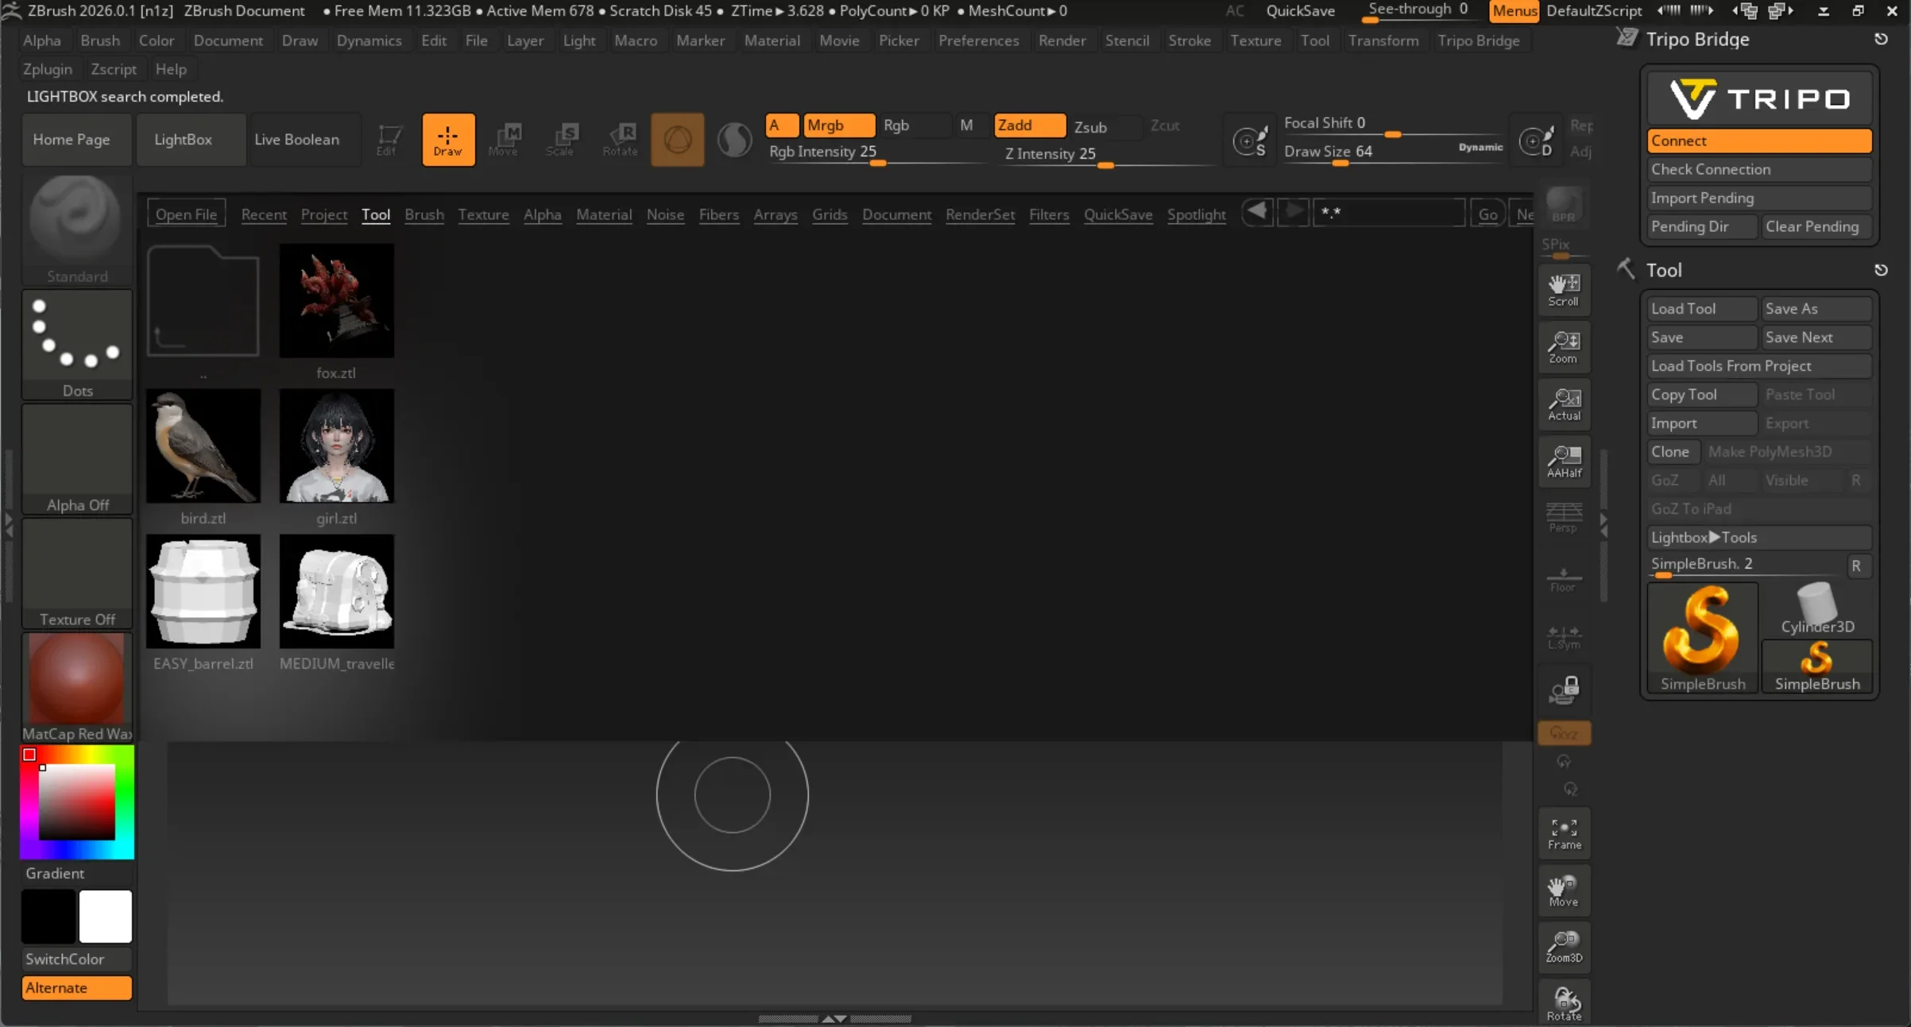
Task: Click the QuickSave button
Action: (1300, 11)
